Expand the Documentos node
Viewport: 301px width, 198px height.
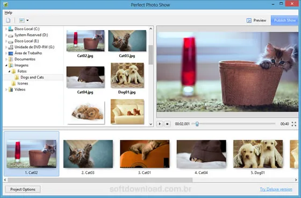coord(6,59)
